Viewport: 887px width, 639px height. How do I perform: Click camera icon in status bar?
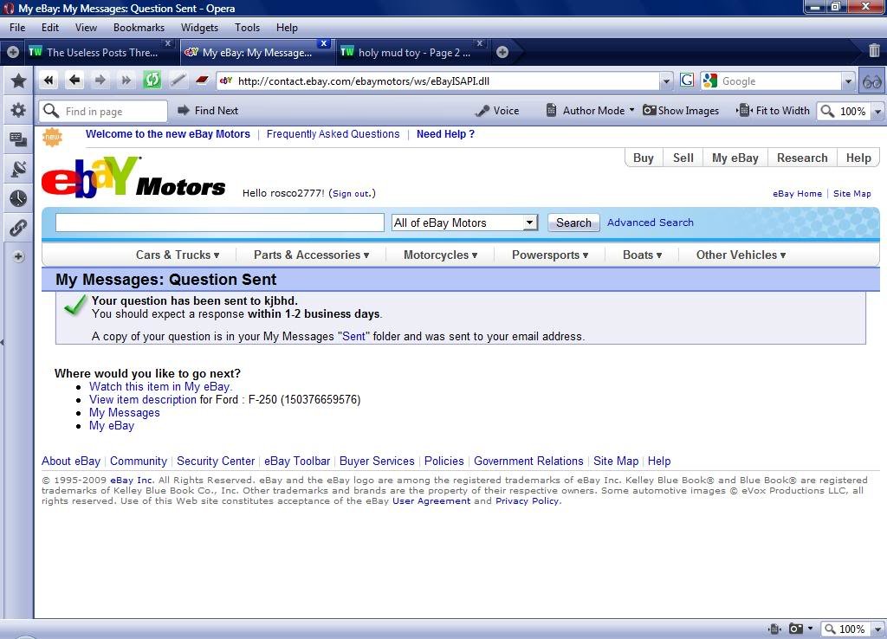click(x=796, y=629)
